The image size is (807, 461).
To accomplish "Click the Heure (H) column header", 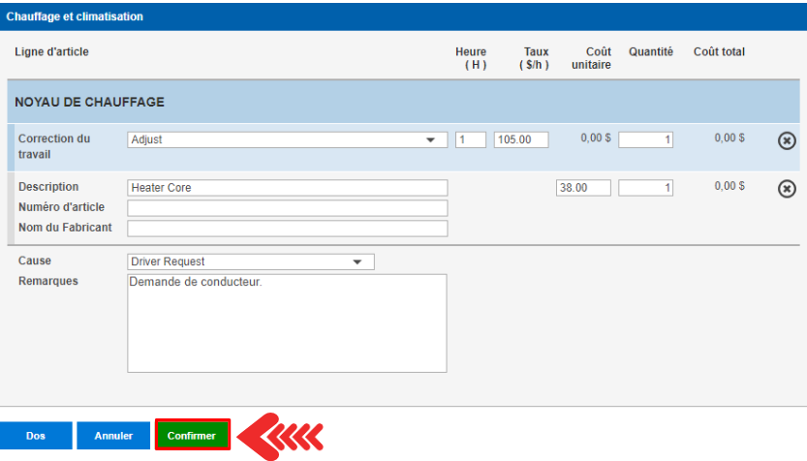I will point(471,58).
